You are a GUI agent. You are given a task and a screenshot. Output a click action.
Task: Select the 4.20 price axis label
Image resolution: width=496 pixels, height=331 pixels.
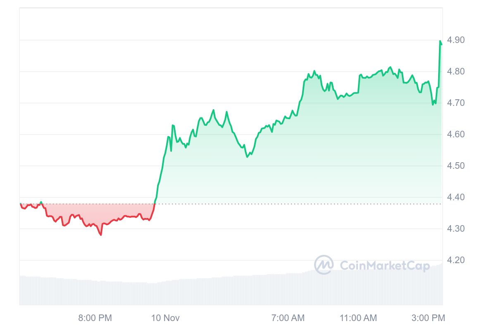point(456,260)
